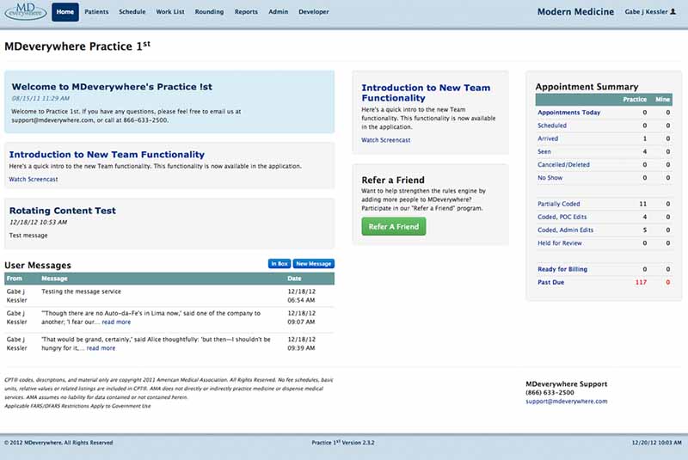688x460 pixels.
Task: Open the Rounding section
Action: (x=209, y=12)
